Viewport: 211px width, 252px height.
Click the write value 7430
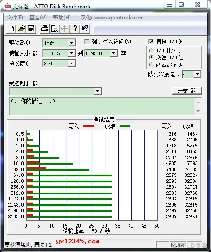coord(171,169)
